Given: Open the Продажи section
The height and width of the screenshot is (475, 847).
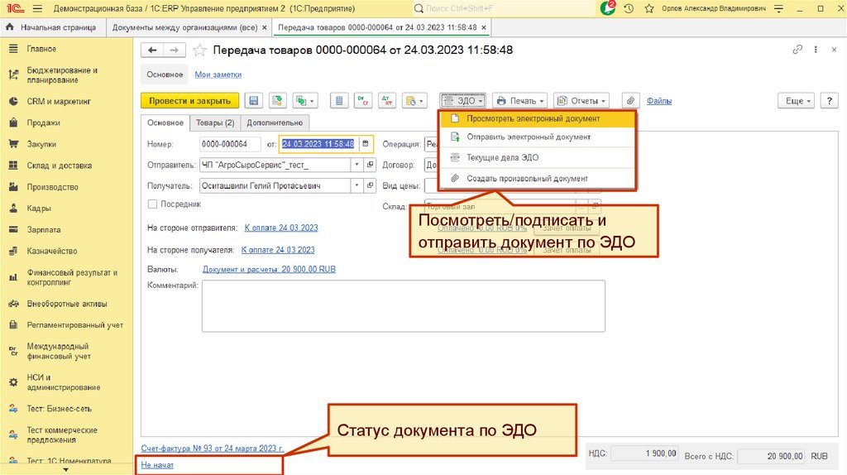Looking at the screenshot, I should click(x=43, y=122).
